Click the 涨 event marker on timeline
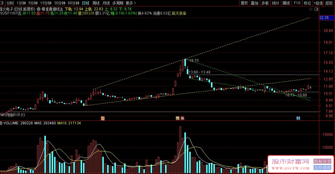The image size is (335, 174). pyautogui.click(x=182, y=118)
